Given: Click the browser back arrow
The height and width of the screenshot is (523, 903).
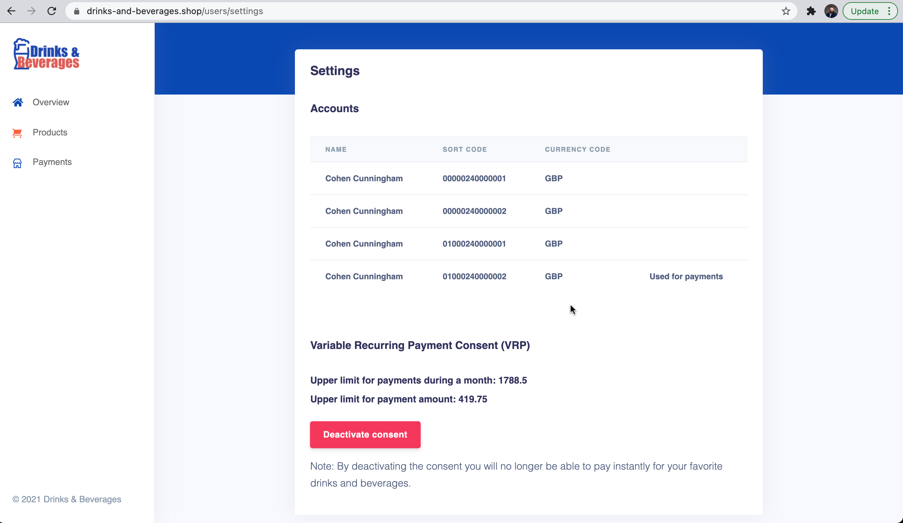Looking at the screenshot, I should click(11, 11).
